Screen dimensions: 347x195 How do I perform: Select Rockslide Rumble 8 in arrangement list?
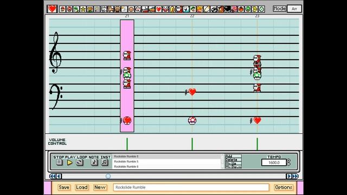coord(167,157)
